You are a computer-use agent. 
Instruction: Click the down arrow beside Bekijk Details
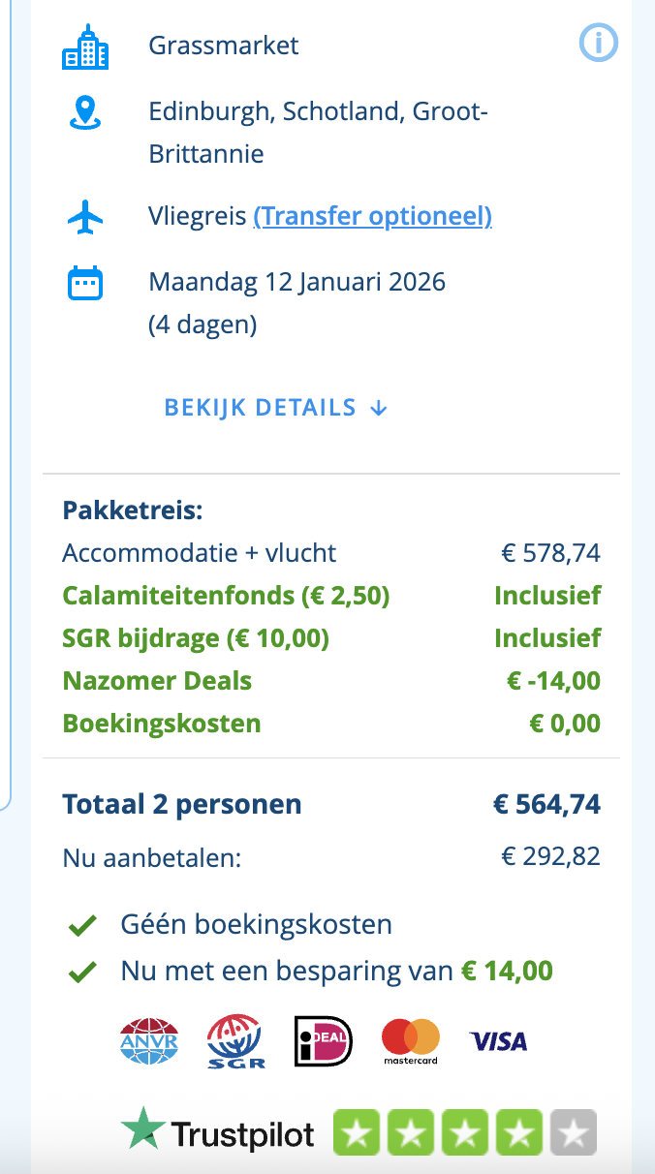click(x=379, y=408)
